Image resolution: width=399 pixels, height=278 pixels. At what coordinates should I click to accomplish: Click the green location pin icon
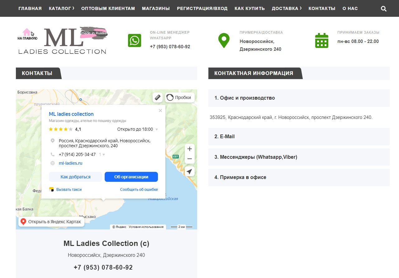coord(224,40)
